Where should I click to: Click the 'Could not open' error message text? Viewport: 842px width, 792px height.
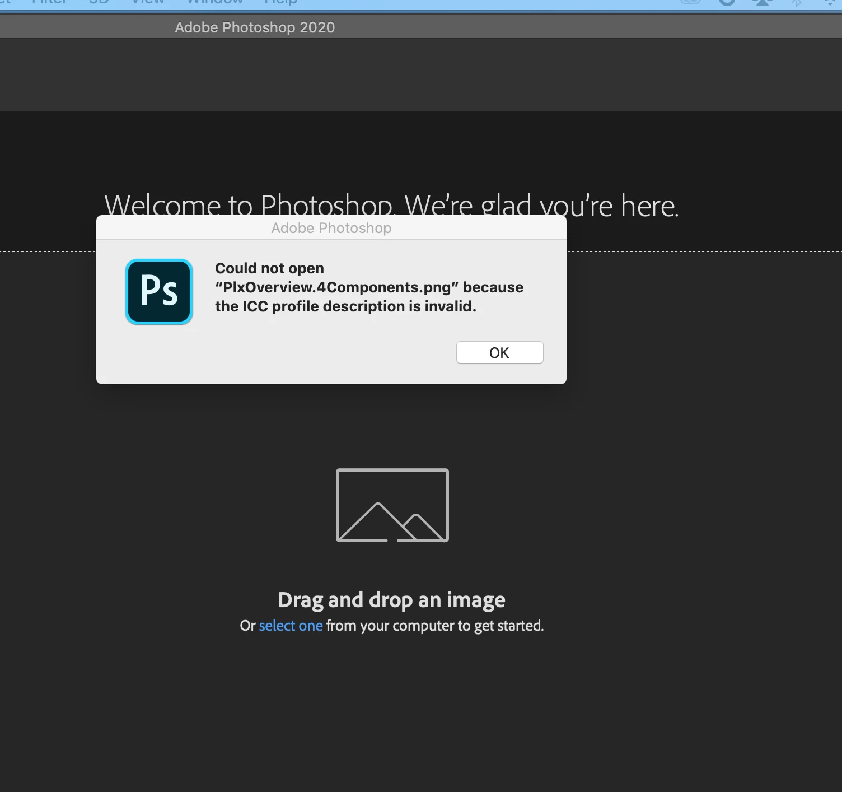(x=369, y=287)
